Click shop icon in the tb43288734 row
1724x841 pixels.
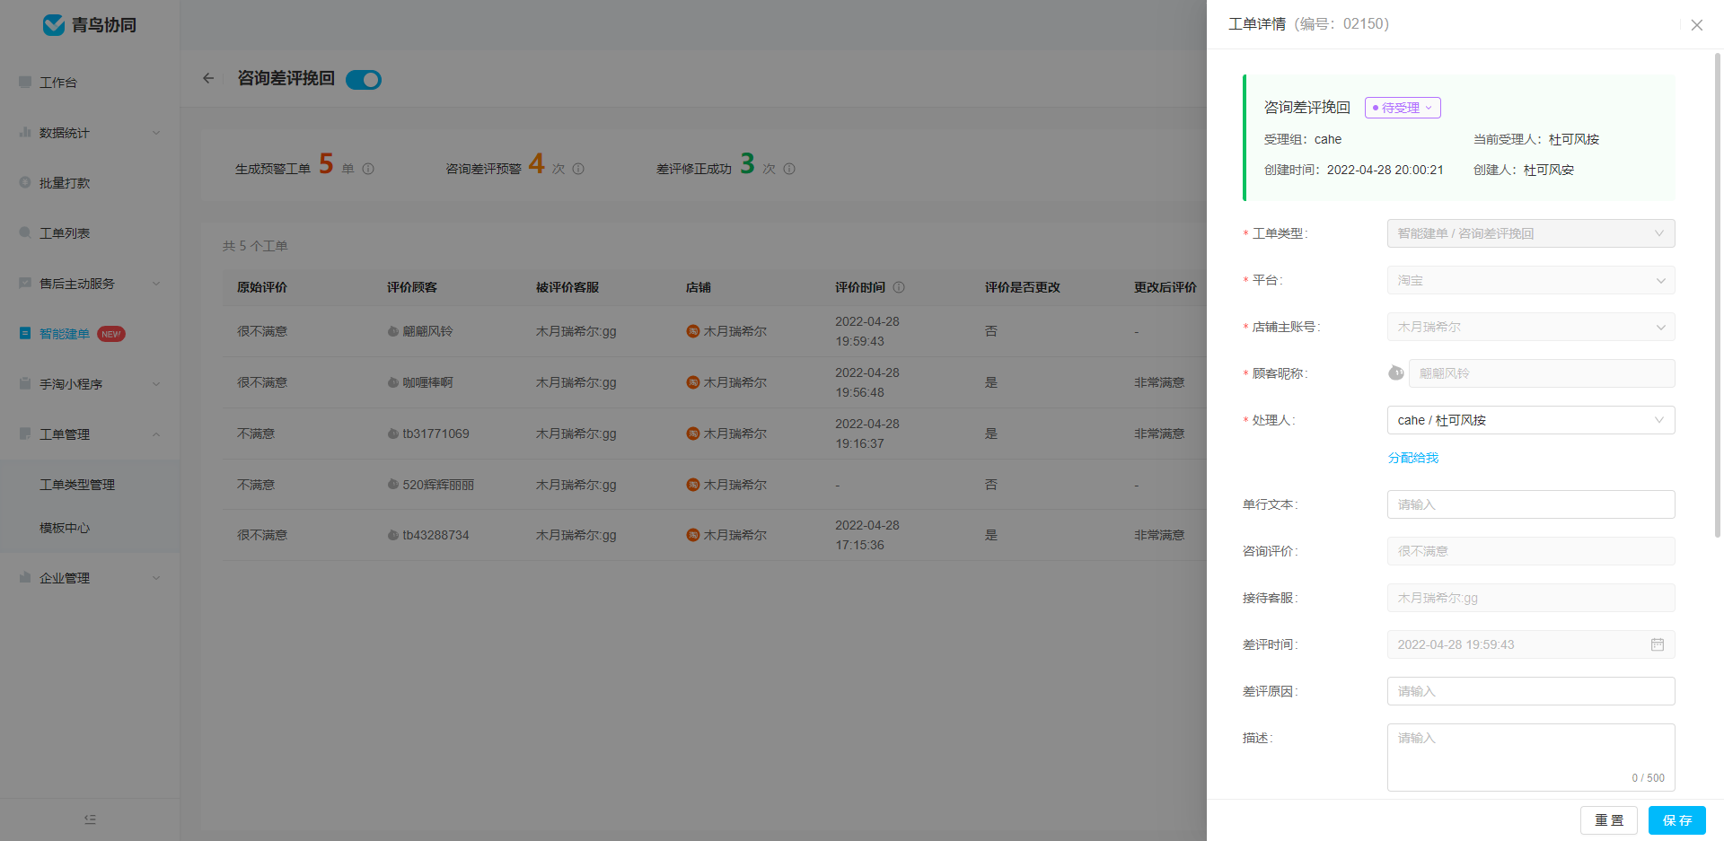click(693, 535)
